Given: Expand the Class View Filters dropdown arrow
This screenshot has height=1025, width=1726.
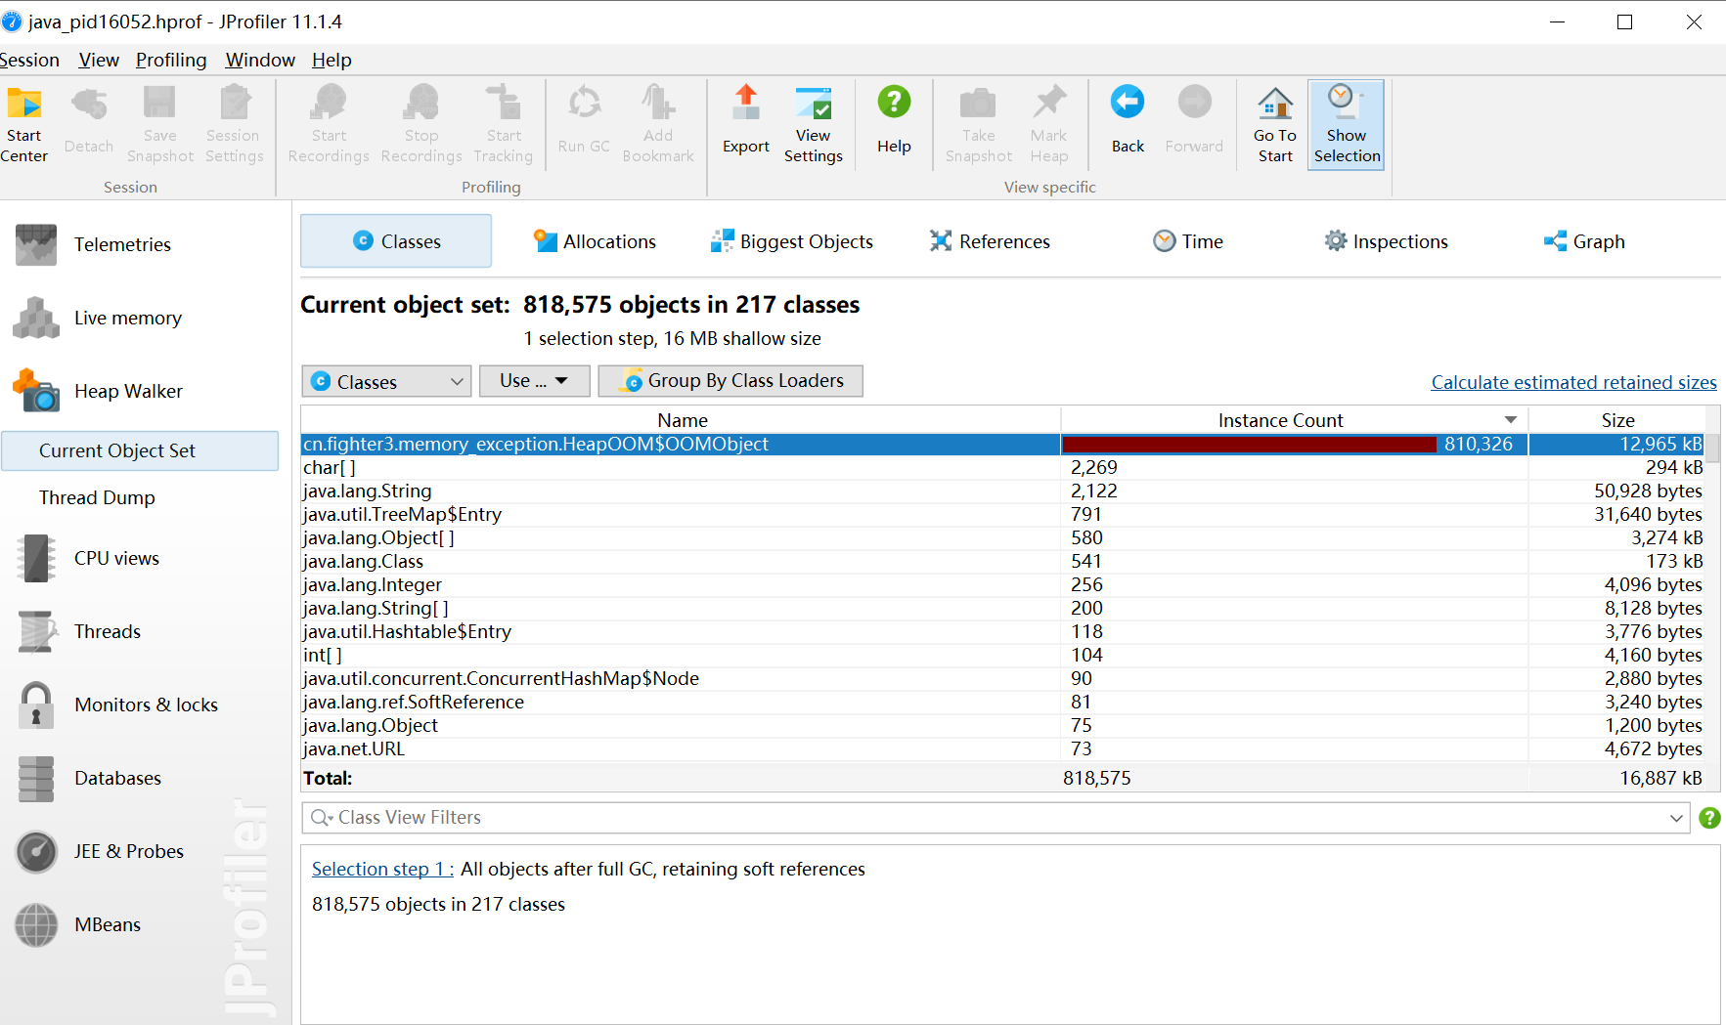Looking at the screenshot, I should [1676, 817].
